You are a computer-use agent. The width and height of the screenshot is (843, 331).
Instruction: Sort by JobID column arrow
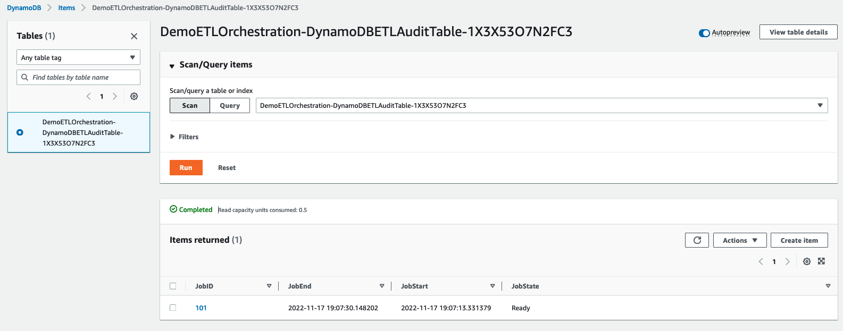tap(269, 286)
